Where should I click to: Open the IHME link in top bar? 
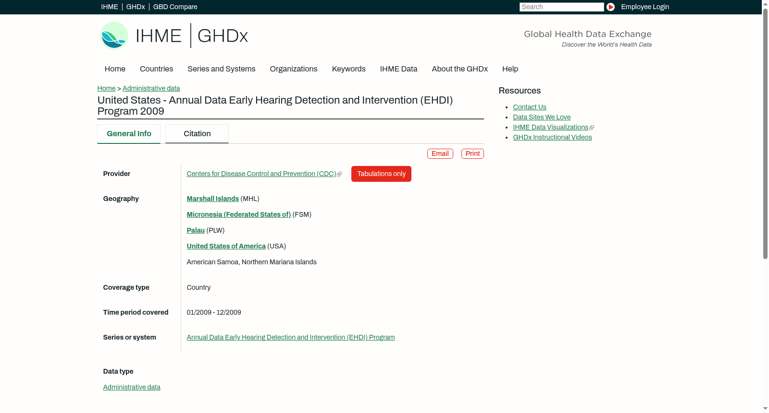pyautogui.click(x=110, y=7)
